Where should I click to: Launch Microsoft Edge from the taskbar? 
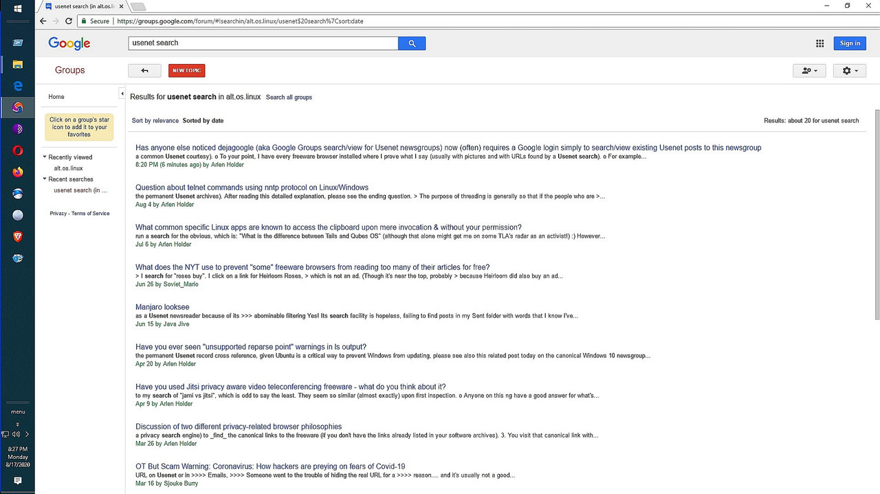point(18,86)
